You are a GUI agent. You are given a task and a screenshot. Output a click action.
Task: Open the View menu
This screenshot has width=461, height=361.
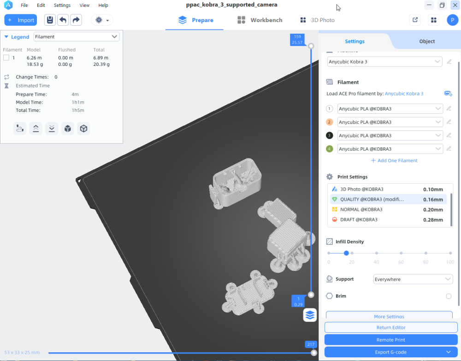click(x=84, y=5)
